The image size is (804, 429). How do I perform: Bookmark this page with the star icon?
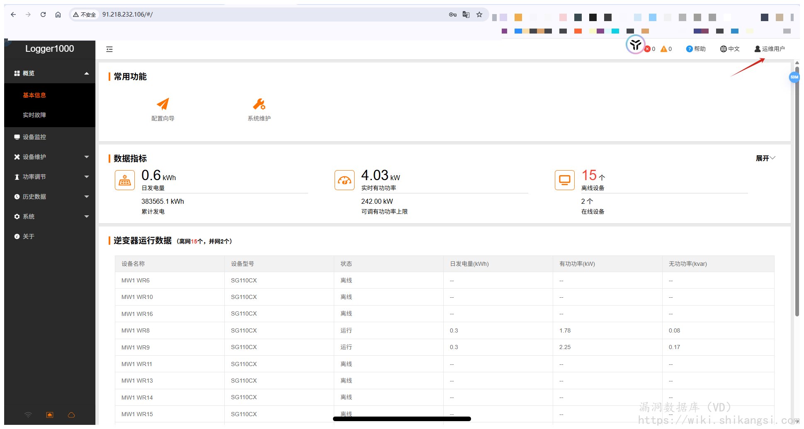[x=479, y=14]
